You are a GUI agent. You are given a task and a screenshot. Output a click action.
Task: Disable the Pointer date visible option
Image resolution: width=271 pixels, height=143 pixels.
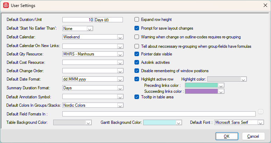[x=137, y=54]
